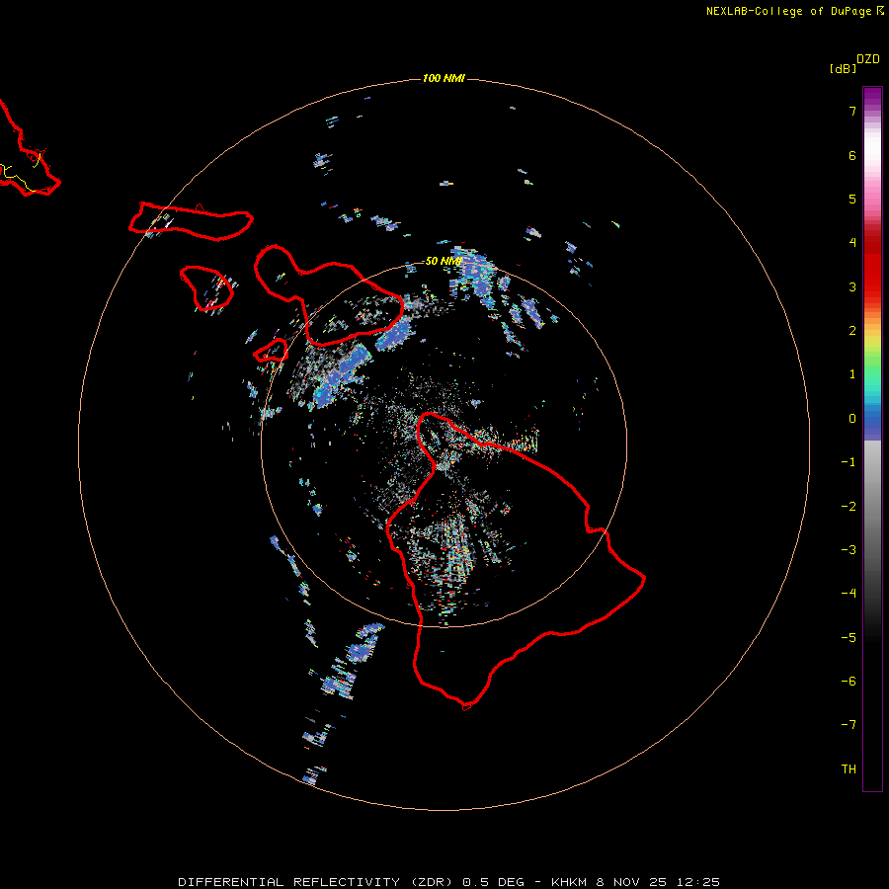Click the -2 value on color scale
Screen dimensions: 889x889
tap(849, 507)
